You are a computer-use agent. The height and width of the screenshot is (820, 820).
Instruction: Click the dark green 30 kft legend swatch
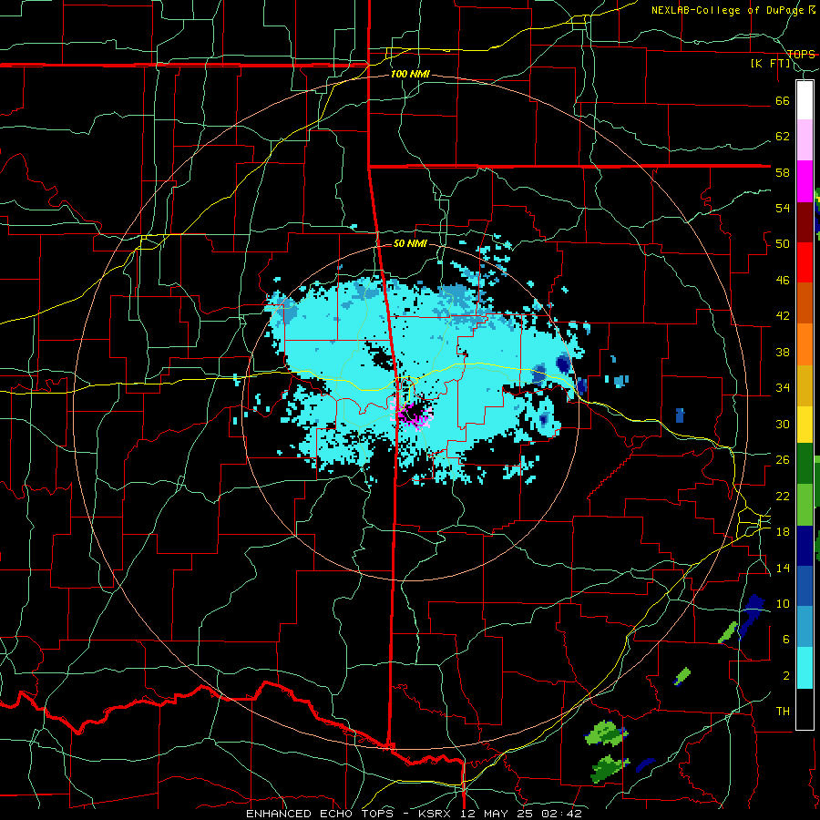tap(805, 464)
